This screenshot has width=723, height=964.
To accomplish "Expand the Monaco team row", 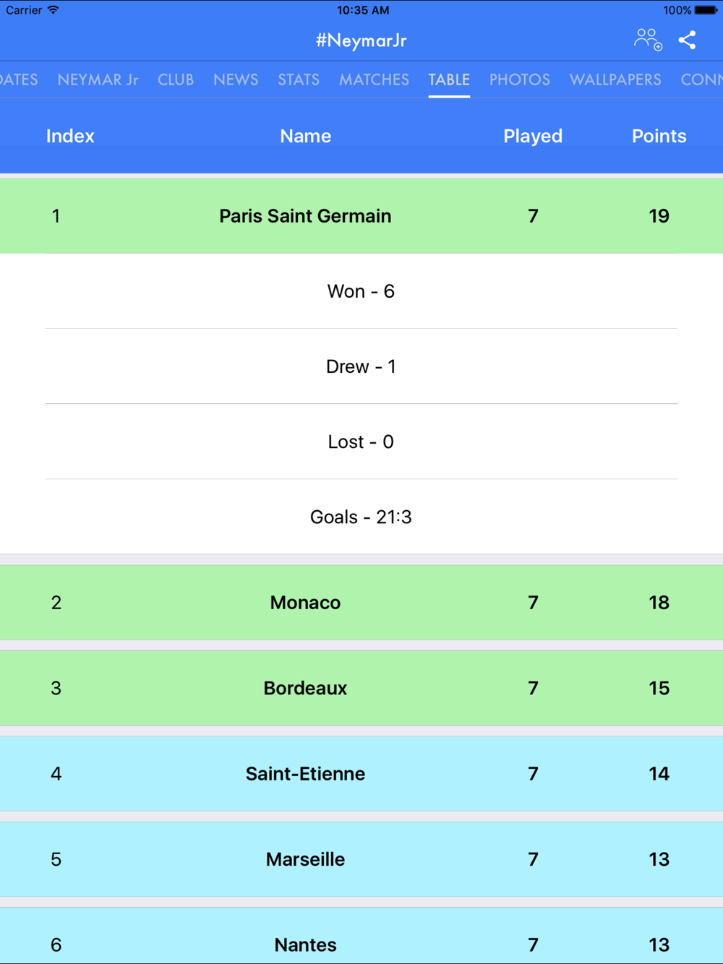I will (361, 603).
